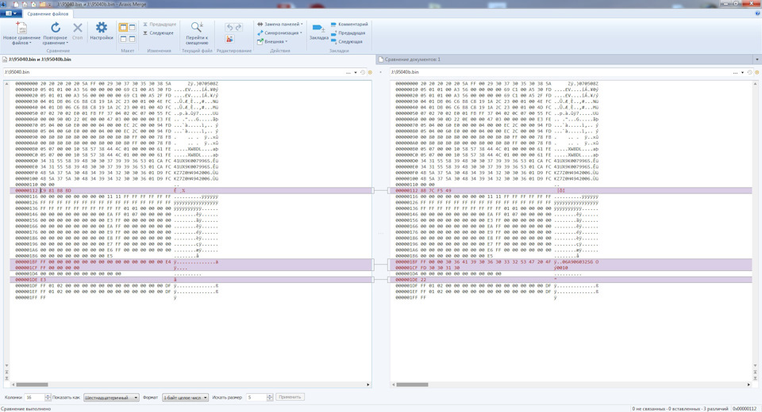Toggle Закладка bookmark

(x=319, y=31)
